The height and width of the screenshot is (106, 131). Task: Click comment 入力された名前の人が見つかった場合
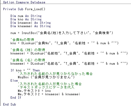(x=50, y=84)
